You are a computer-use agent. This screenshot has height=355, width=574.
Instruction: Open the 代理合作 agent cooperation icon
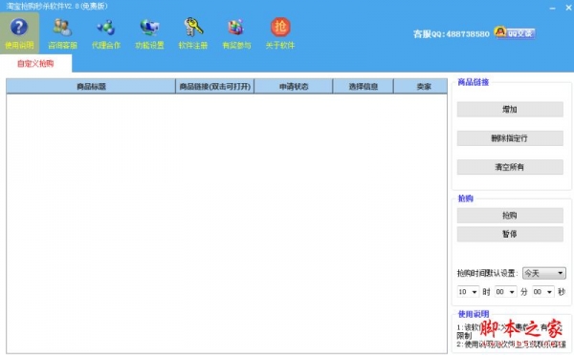[x=106, y=33]
